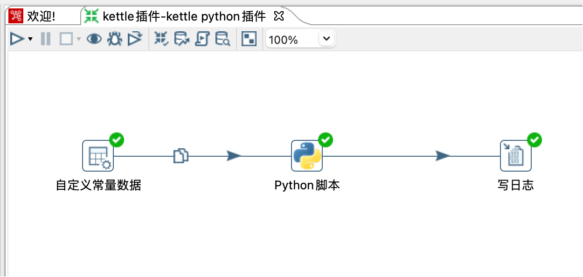Open the run options dropdown arrow
Image resolution: width=583 pixels, height=277 pixels.
(30, 40)
